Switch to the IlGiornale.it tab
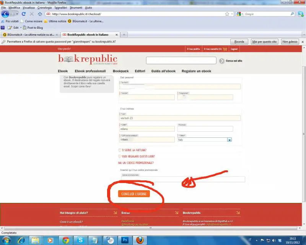The width and height of the screenshot is (306, 245). pyautogui.click(x=30, y=34)
